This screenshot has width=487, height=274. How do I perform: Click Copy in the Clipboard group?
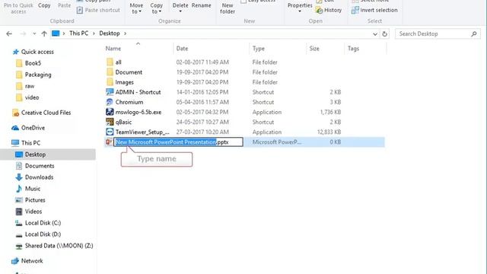click(x=44, y=5)
